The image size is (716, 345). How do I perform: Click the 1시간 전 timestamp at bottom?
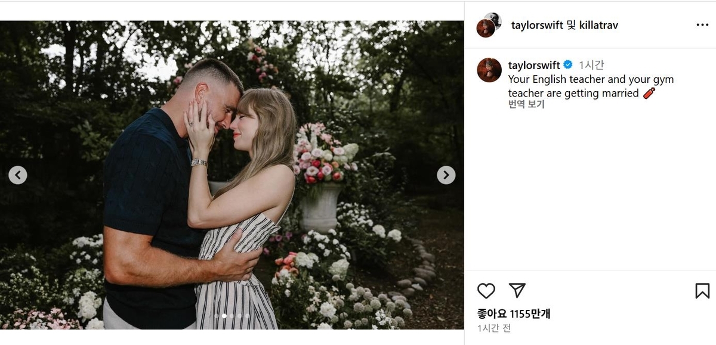pos(493,328)
